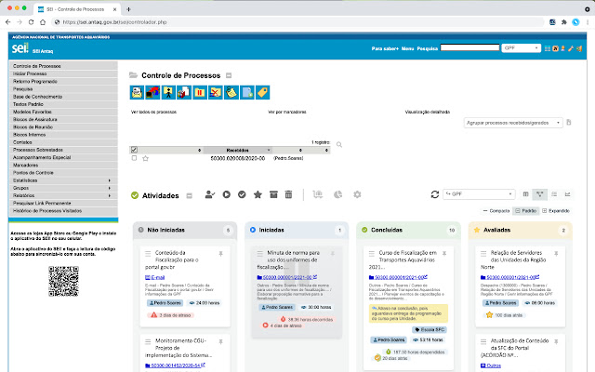Refresh activities with the circular arrows icon
The image size is (595, 372).
click(x=435, y=194)
